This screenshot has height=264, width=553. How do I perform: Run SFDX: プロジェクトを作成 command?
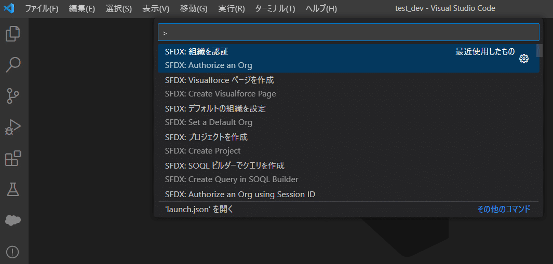(348, 144)
